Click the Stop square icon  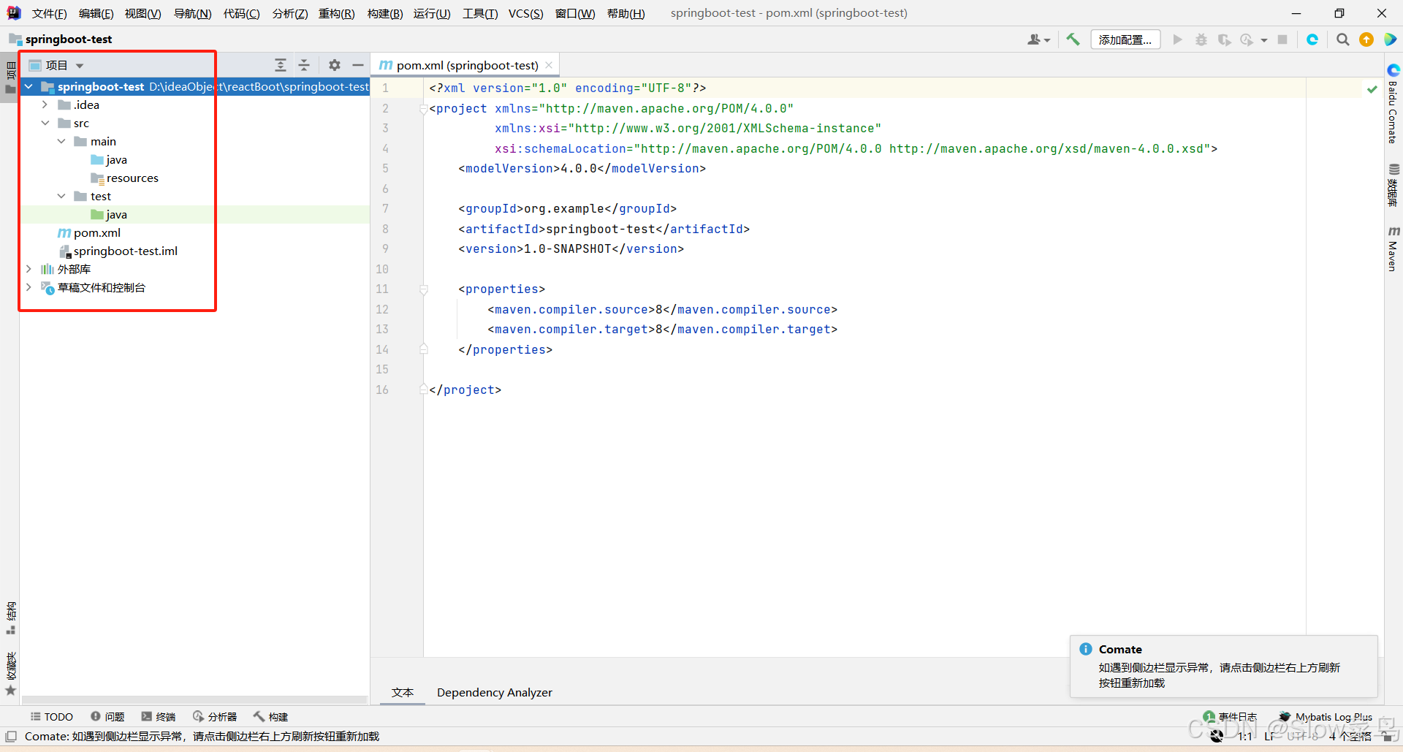pyautogui.click(x=1282, y=39)
